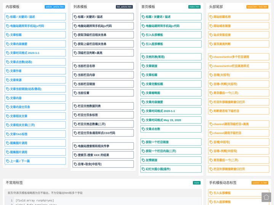Select 搜索页-搜索 XXX 的结果
The image size is (274, 205).
click(x=103, y=155)
